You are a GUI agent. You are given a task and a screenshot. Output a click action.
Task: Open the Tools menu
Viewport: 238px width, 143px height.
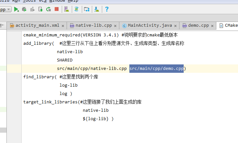(29, 1)
